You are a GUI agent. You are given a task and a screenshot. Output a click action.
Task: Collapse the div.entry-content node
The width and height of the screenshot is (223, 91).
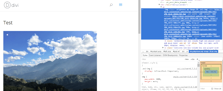(159, 5)
